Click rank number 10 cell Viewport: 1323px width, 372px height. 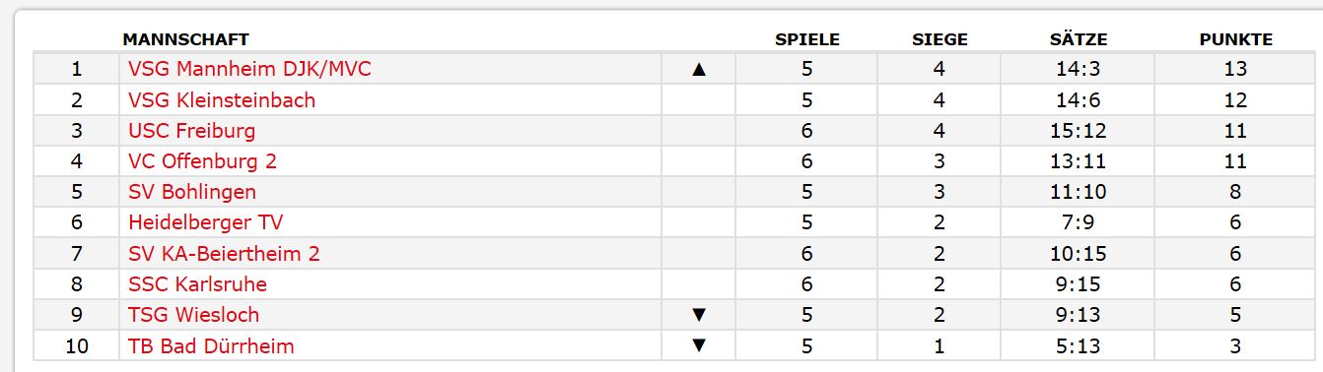pos(77,345)
